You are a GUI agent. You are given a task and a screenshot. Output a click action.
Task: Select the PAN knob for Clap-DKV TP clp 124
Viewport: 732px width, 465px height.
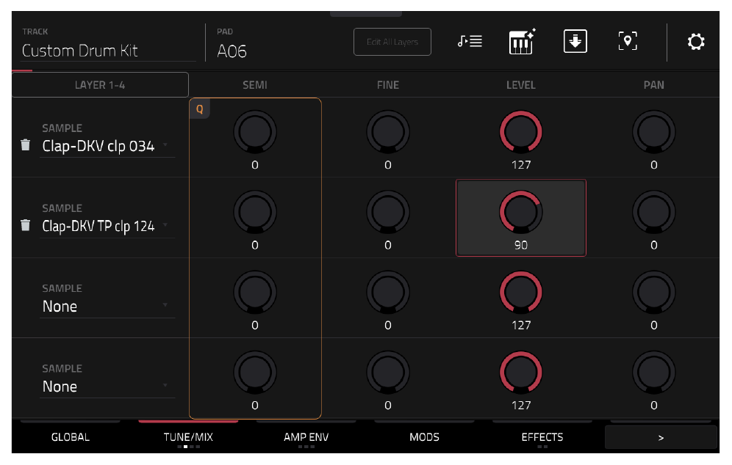(x=654, y=212)
